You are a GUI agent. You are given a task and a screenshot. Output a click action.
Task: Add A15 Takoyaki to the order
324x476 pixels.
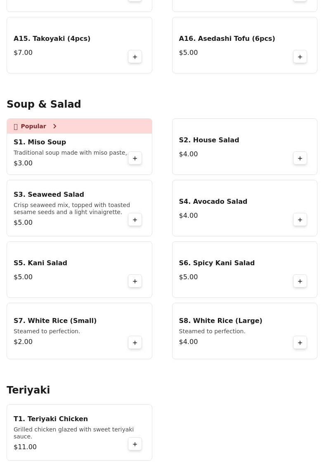pos(135,57)
